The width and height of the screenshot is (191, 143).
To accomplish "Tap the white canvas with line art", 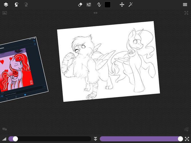I will point(108,61).
